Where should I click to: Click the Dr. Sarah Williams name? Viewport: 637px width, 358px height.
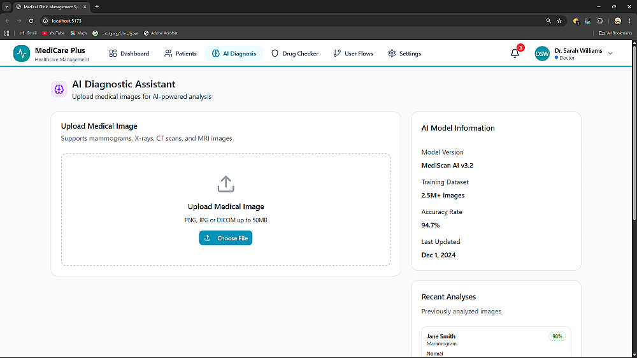pyautogui.click(x=578, y=51)
